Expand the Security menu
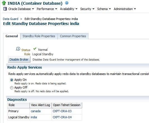This screenshot has width=149, height=123. coord(87,9)
